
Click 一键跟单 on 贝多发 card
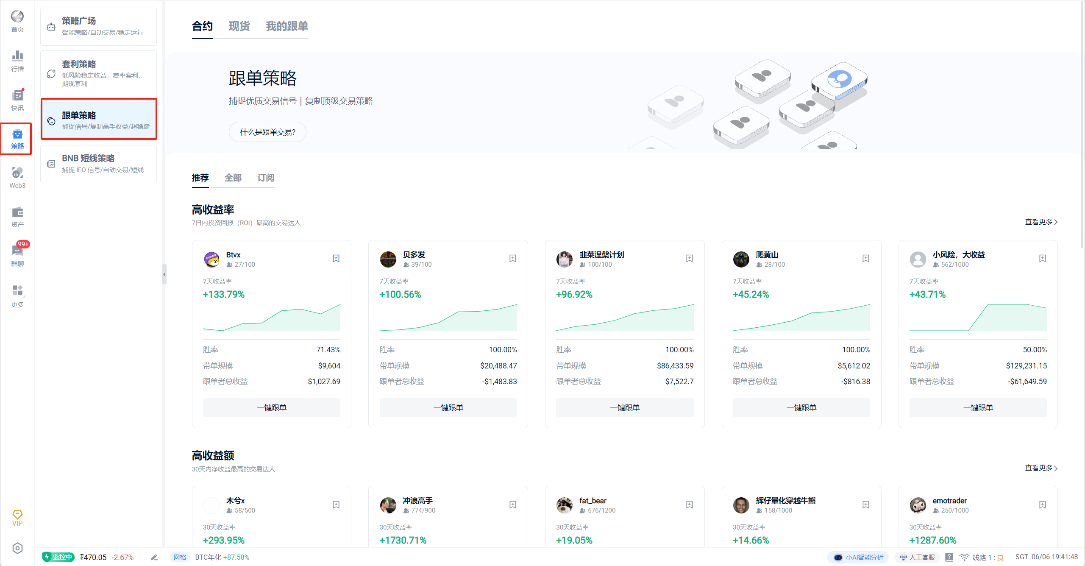click(x=448, y=407)
